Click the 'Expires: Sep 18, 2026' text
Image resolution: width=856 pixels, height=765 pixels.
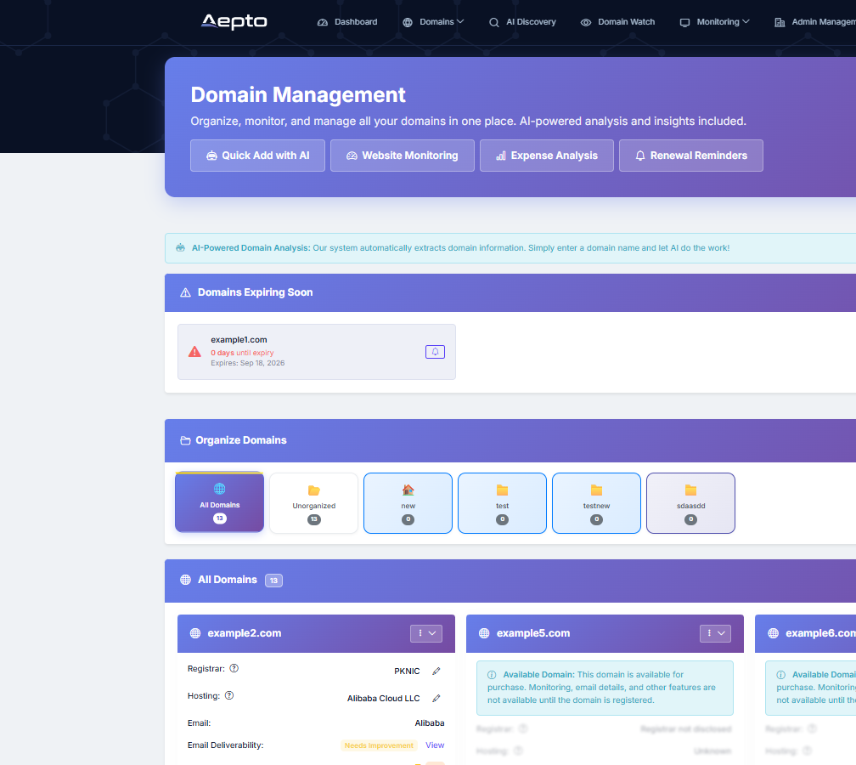pos(248,363)
